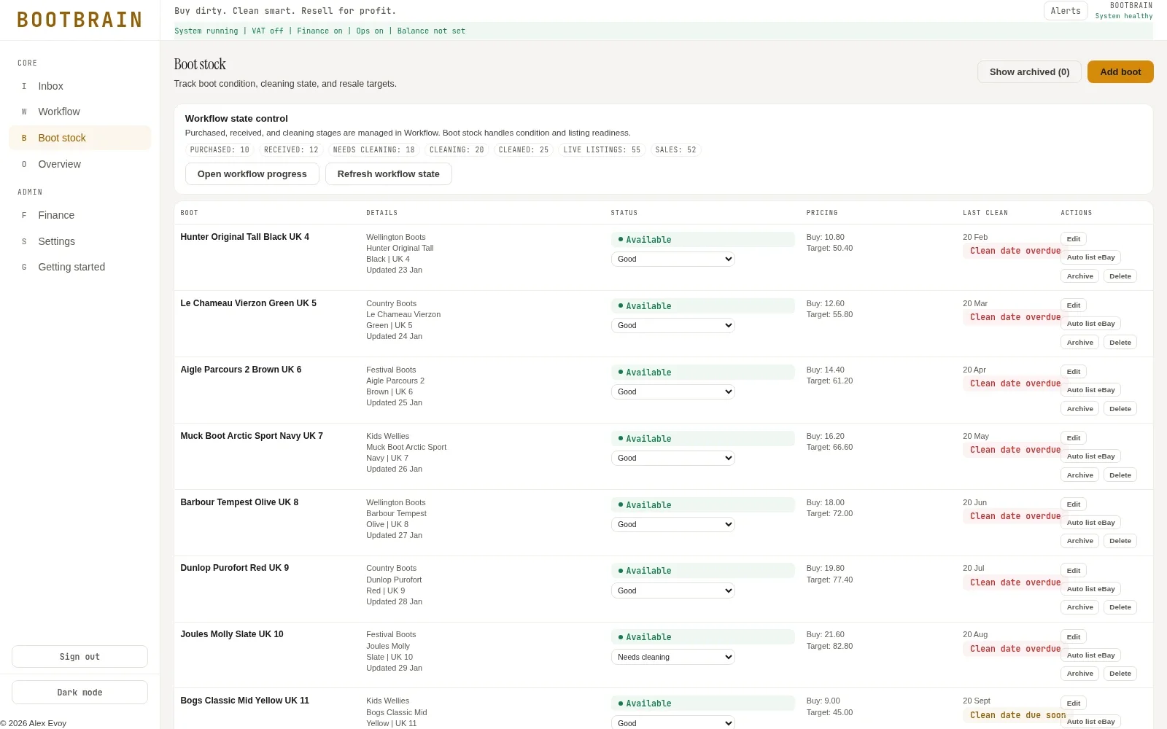The width and height of the screenshot is (1167, 729).
Task: Delete Hunter Original Tall Black boot
Action: [1120, 276]
